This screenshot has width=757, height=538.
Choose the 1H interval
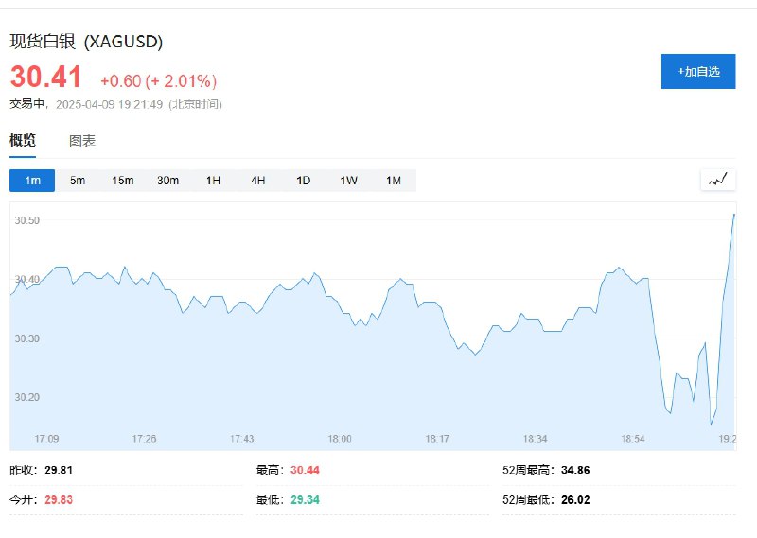(213, 181)
